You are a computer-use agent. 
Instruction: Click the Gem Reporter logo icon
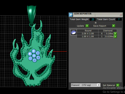[x=71, y=15]
